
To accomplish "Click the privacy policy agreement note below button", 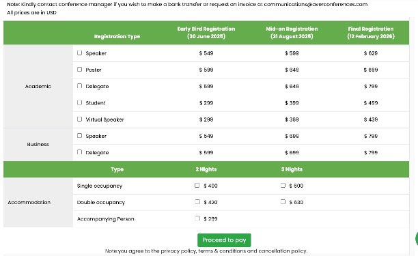I will point(206,251).
